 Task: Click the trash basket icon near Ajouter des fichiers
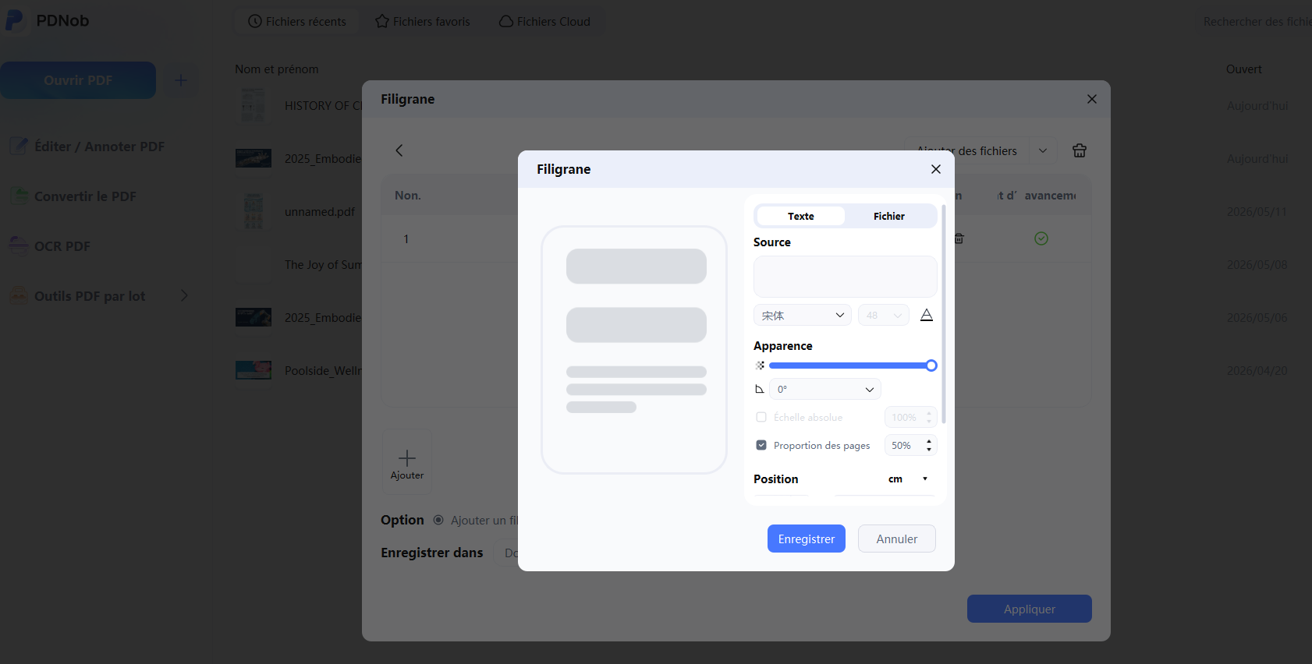coord(1079,150)
